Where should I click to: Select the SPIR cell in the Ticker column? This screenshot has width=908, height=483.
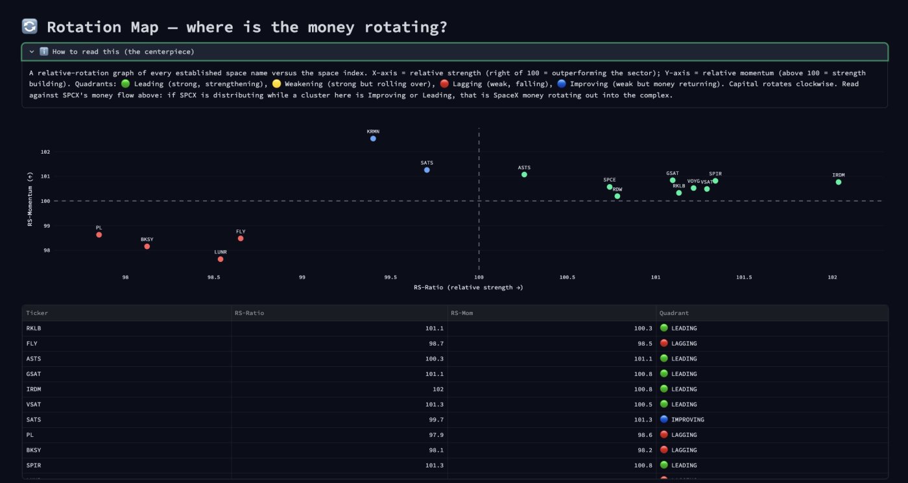pos(127,465)
